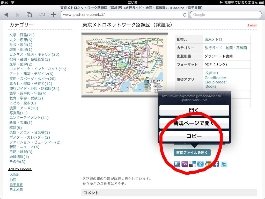
Task: Share the page on Twitter
Action: 224,164
